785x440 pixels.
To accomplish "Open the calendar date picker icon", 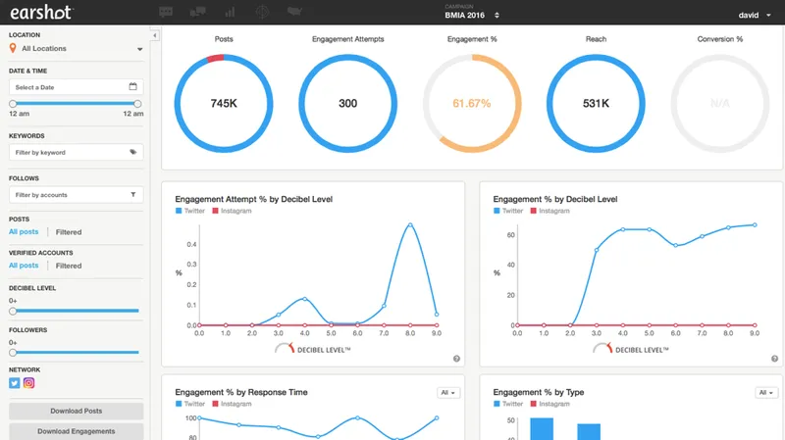I will (132, 86).
